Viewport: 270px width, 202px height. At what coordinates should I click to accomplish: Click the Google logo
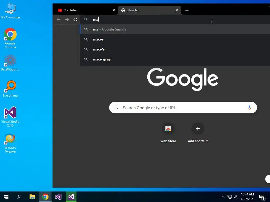pos(183,79)
